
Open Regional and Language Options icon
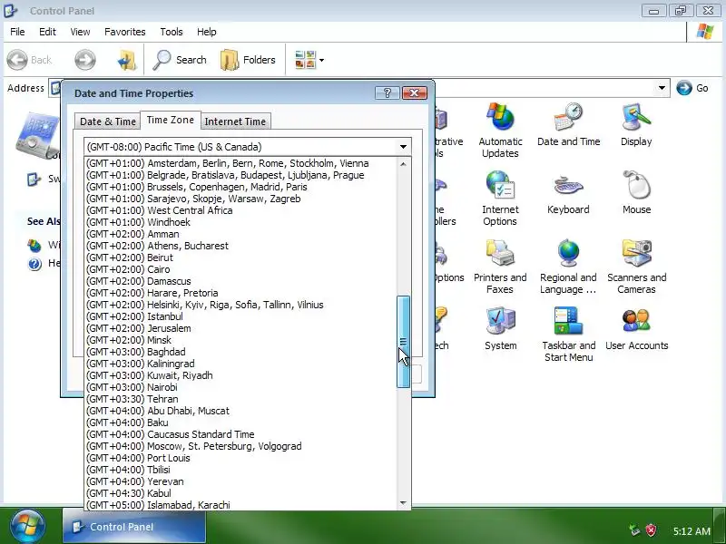(x=568, y=267)
